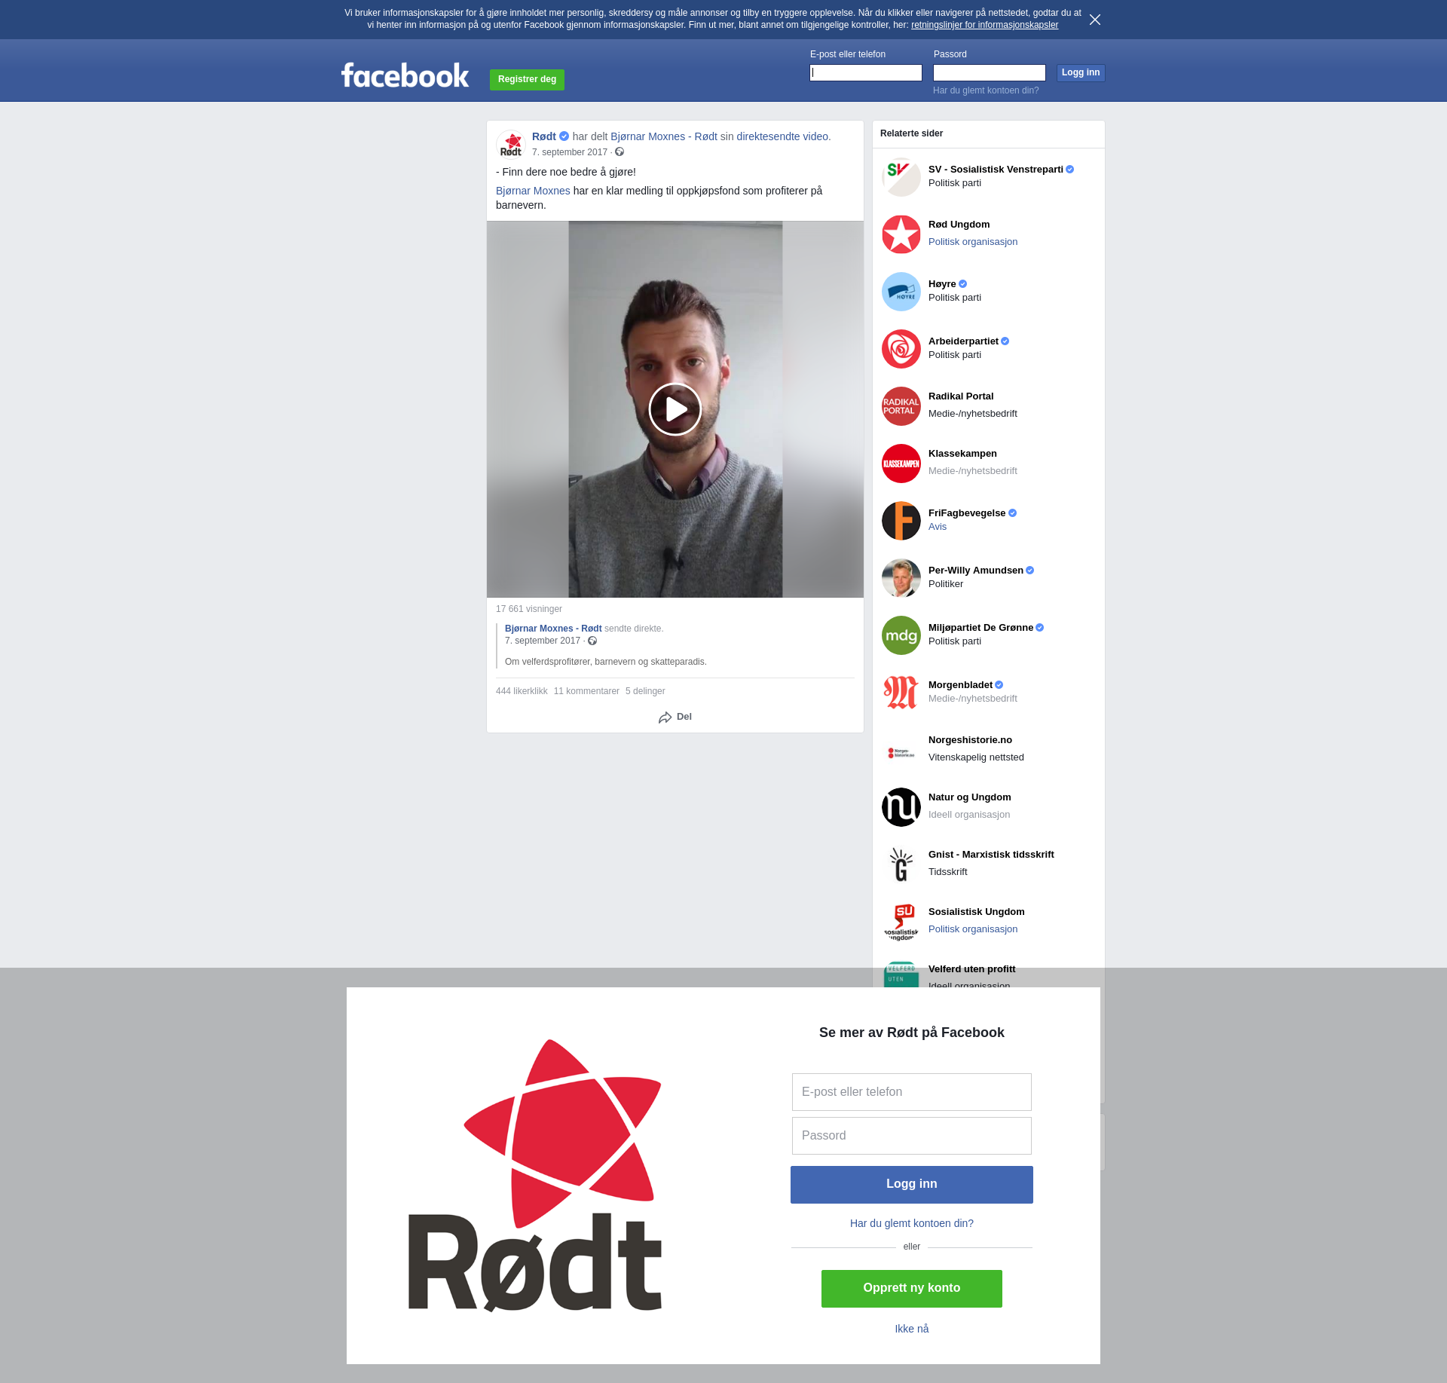Open top 'Har du glemt kontoen din?' link
Image resolution: width=1447 pixels, height=1383 pixels.
[x=986, y=90]
